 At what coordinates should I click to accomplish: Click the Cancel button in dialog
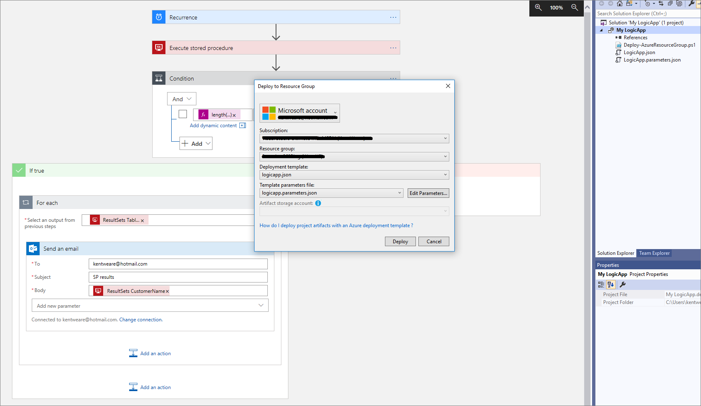point(434,242)
